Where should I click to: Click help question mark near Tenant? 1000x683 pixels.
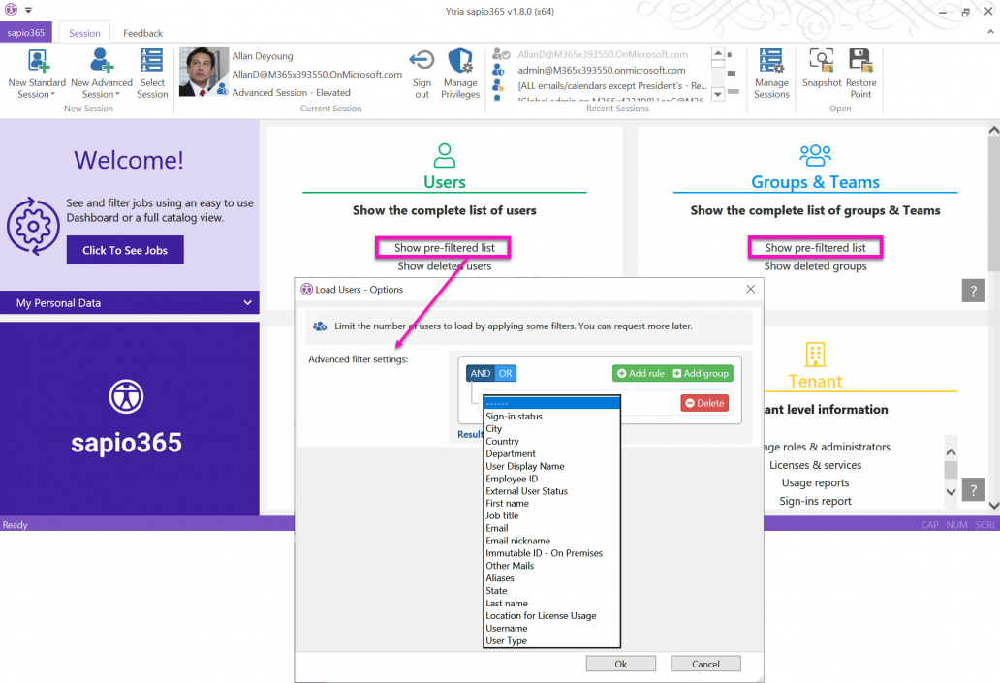click(x=973, y=490)
